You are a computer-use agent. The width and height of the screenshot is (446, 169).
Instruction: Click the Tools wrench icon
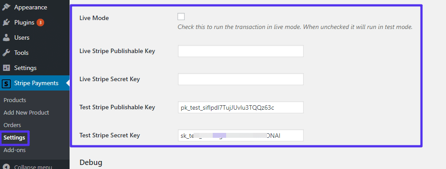click(6, 53)
